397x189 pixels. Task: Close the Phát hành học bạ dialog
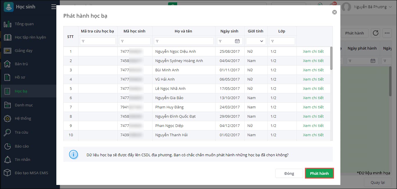335,12
